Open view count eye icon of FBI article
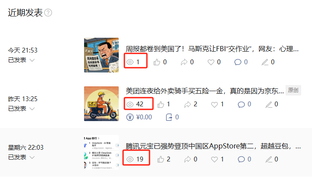Screen dimensions: 312x184 point(130,62)
